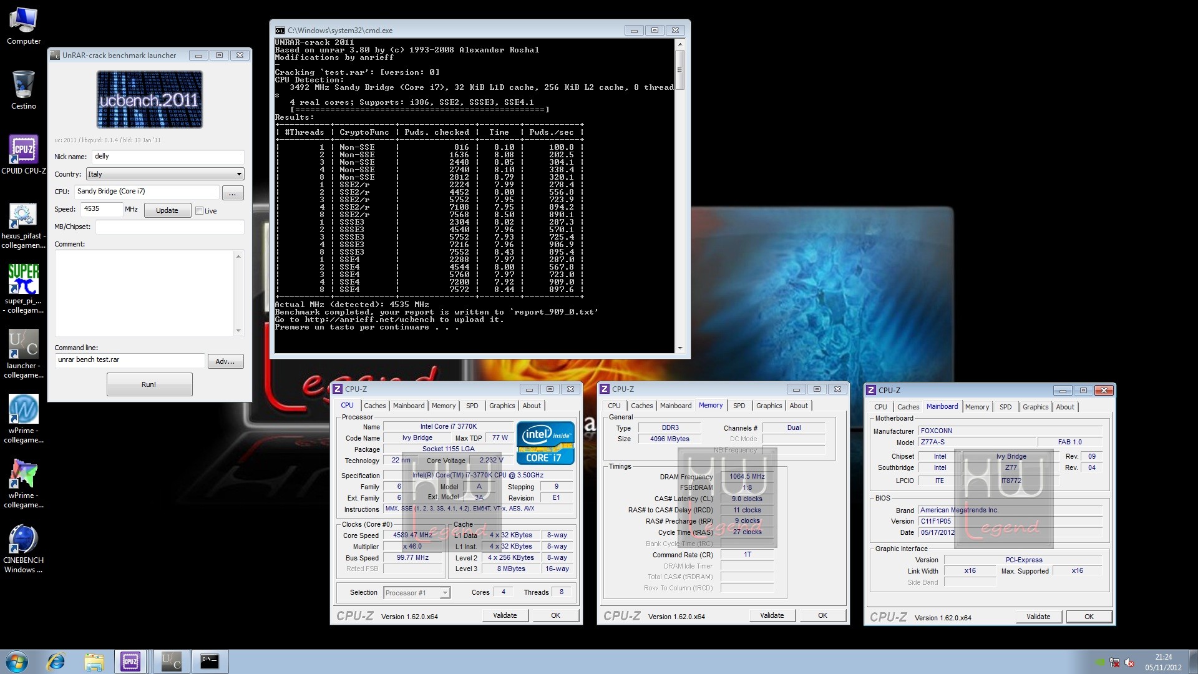Click the network icon in system tray

tap(1114, 663)
